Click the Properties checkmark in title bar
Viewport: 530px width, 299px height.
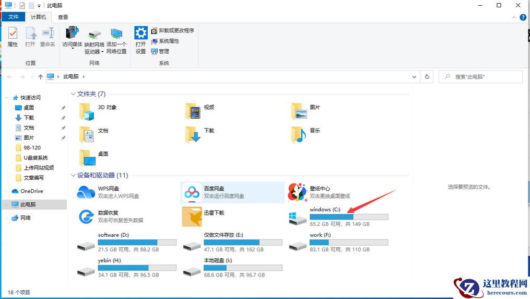point(22,5)
